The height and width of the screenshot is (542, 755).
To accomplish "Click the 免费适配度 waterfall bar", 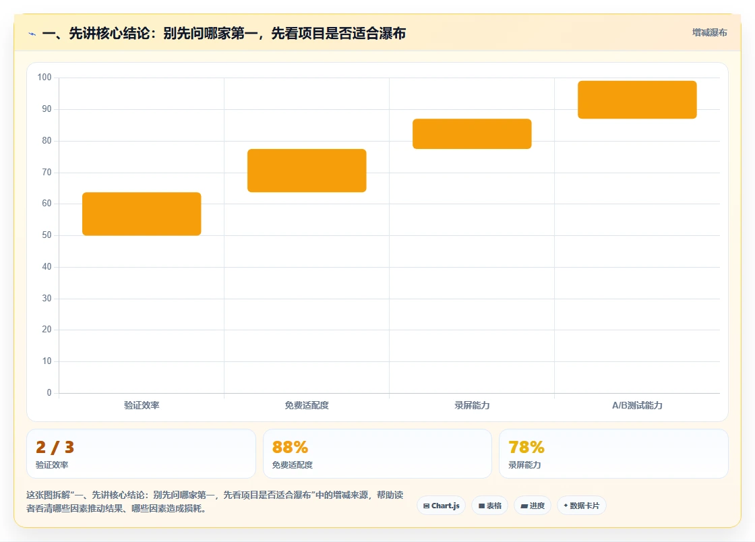I will coord(307,171).
